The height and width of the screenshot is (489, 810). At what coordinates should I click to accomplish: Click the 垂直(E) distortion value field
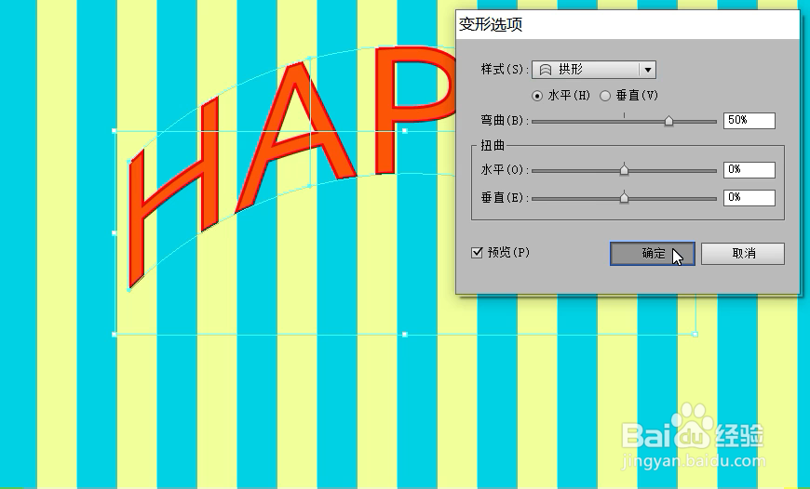[x=749, y=198]
